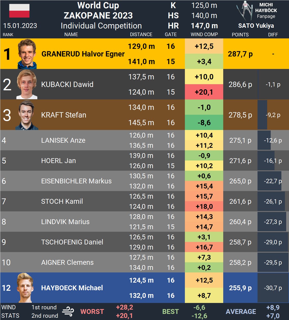Click Granerud's total 287,7 p
The image size is (289, 320).
click(x=240, y=54)
